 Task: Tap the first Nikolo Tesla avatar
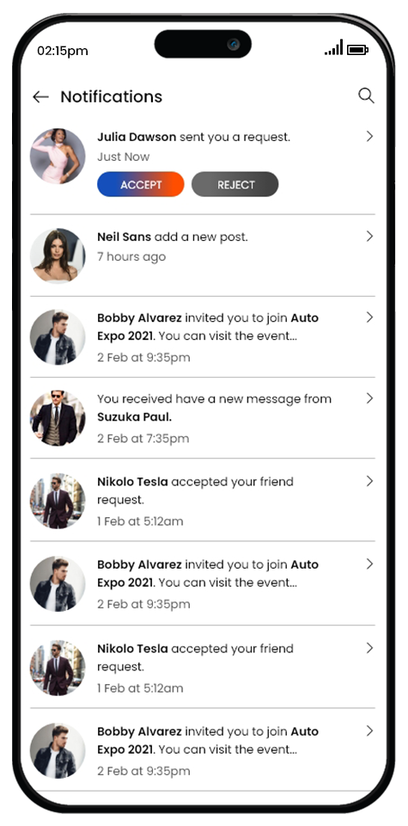pyautogui.click(x=58, y=501)
